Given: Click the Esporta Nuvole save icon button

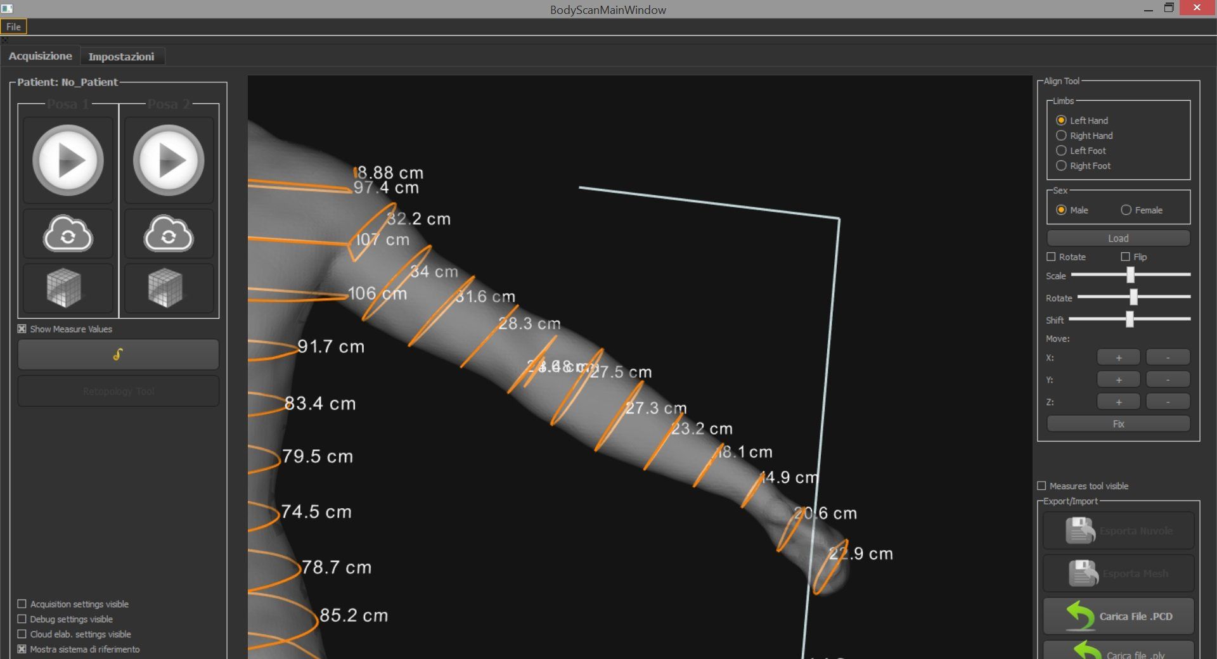Looking at the screenshot, I should pos(1119,530).
